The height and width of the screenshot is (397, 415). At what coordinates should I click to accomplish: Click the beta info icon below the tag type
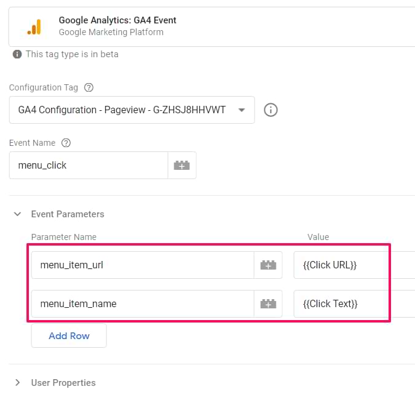coord(17,54)
